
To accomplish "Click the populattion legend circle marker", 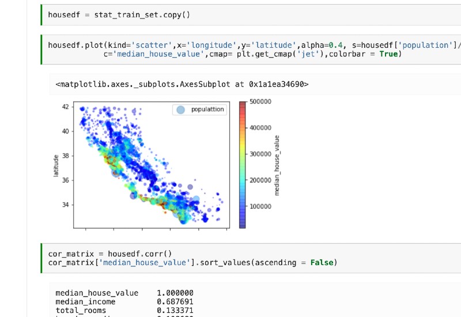I will (180, 110).
